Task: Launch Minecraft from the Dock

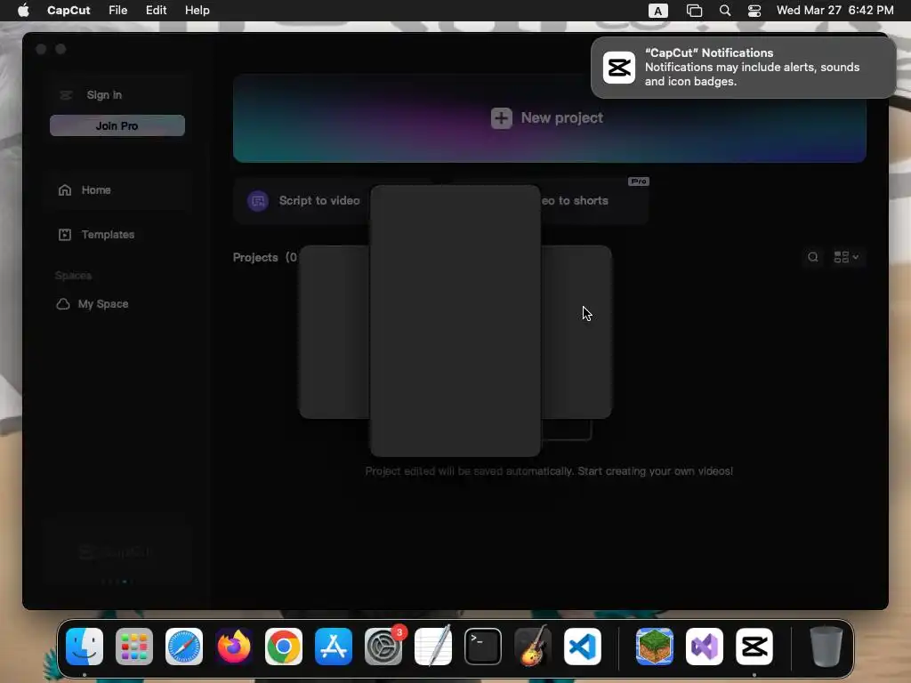Action: click(655, 647)
